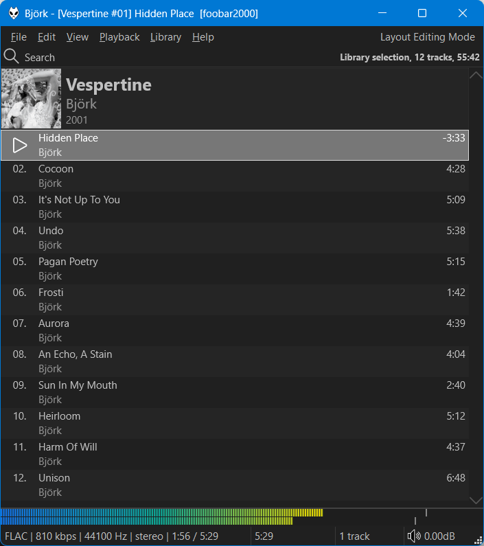
Task: Open the File menu
Action: pos(19,37)
